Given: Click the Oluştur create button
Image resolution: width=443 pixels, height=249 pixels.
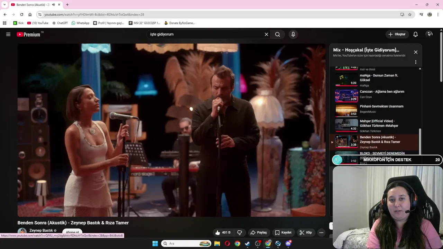Looking at the screenshot, I should [397, 34].
